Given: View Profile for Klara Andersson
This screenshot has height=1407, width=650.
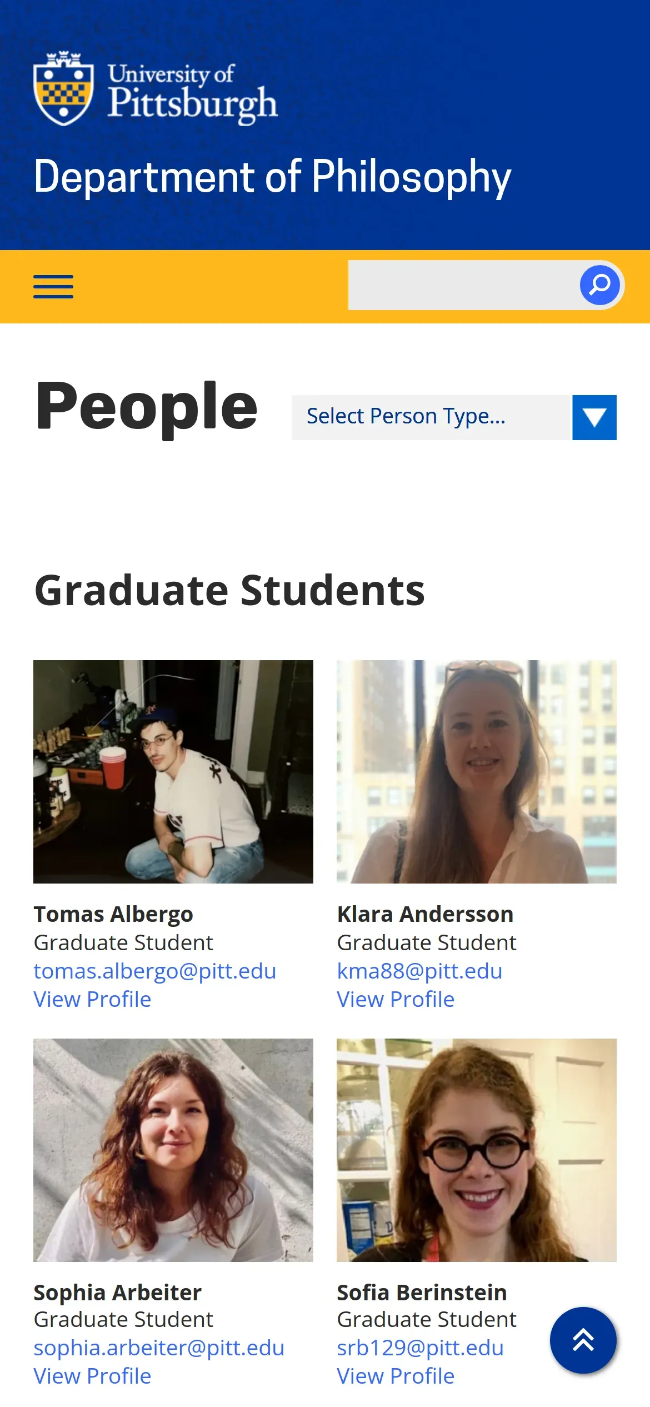Looking at the screenshot, I should tap(396, 999).
